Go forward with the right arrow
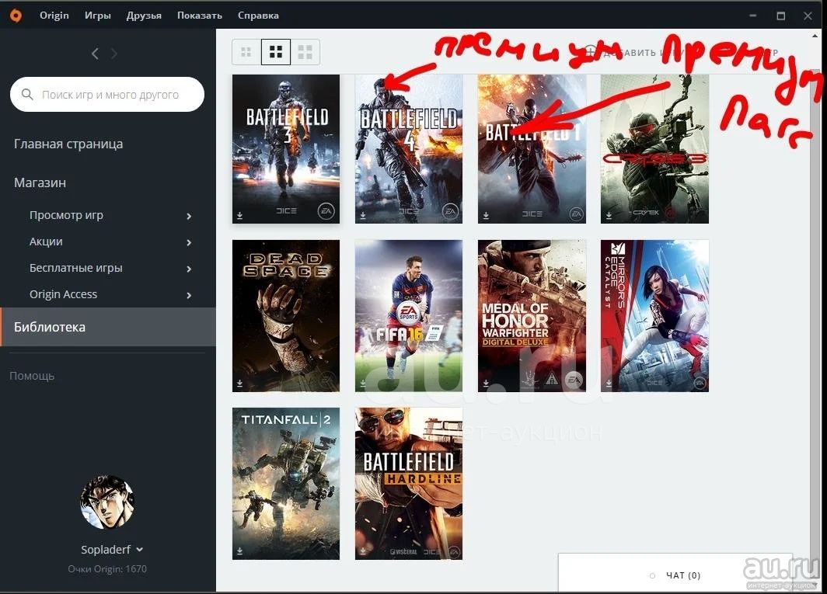 [x=114, y=54]
